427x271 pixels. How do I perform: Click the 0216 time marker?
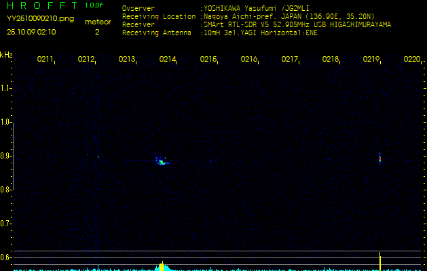(249, 59)
